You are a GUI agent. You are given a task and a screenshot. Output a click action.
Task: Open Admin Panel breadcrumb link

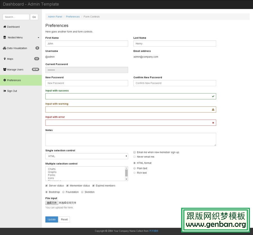point(55,17)
